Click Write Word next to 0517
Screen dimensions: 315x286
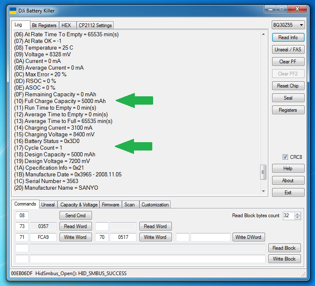(x=155, y=237)
